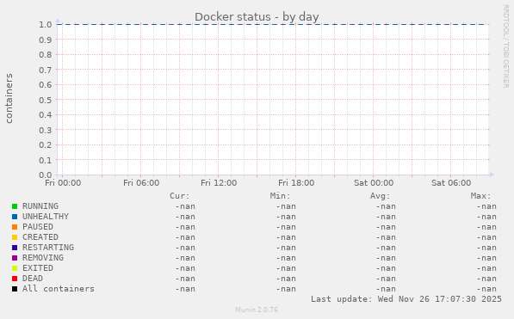This screenshot has height=319, width=514.
Task: Click the Last update timestamp text
Action: click(x=406, y=299)
